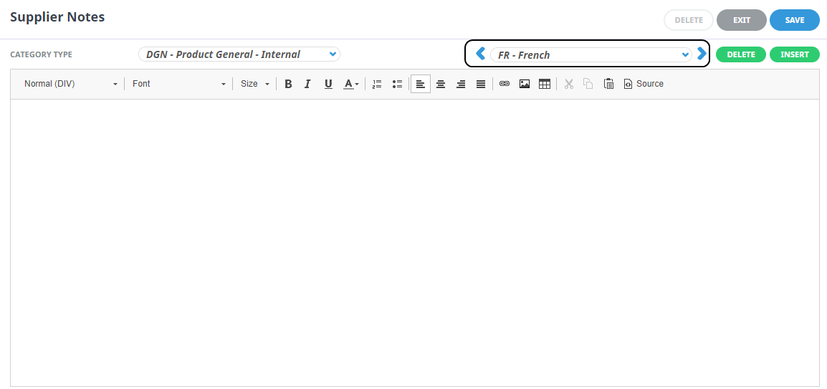The image size is (827, 389).
Task: Toggle bold formatting in the editor toolbar
Action: point(288,84)
